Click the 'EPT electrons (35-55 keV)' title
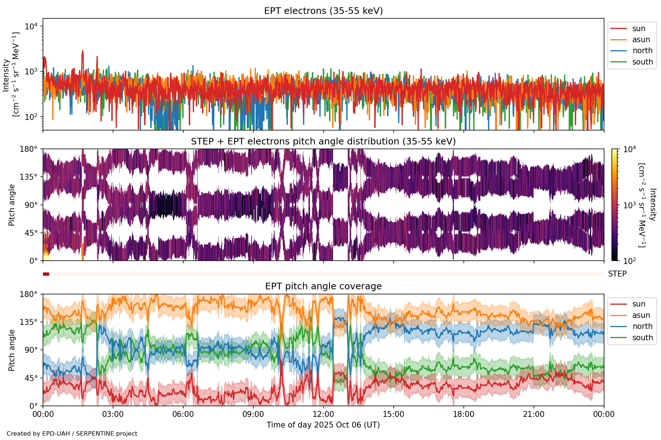This screenshot has width=661, height=440. 323,11
